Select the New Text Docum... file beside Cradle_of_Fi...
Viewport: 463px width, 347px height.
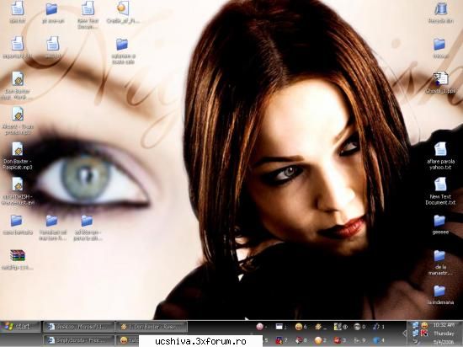coord(88,8)
